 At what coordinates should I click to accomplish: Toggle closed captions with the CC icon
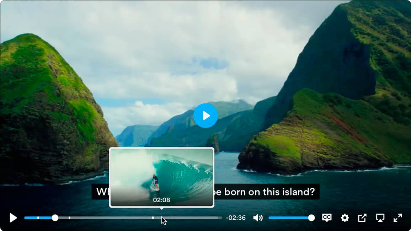(327, 217)
